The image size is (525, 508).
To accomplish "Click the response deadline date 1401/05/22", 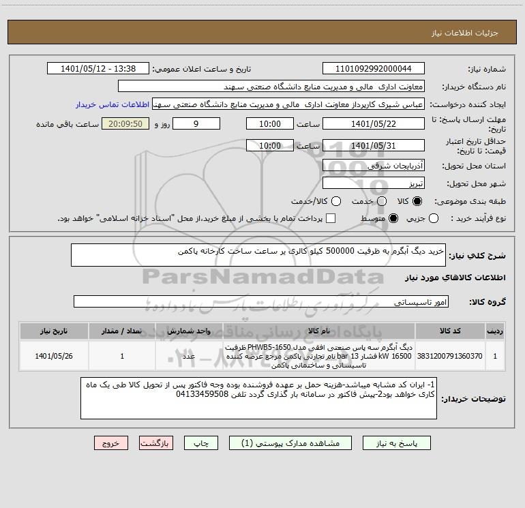I will tap(374, 123).
